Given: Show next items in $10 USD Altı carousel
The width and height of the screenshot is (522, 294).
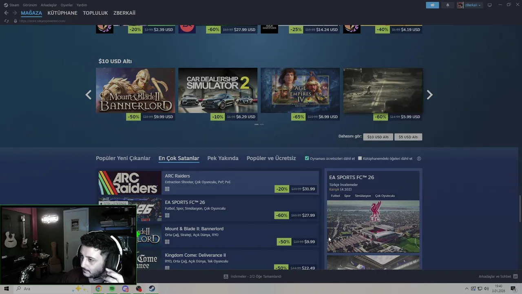Looking at the screenshot, I should (x=429, y=95).
